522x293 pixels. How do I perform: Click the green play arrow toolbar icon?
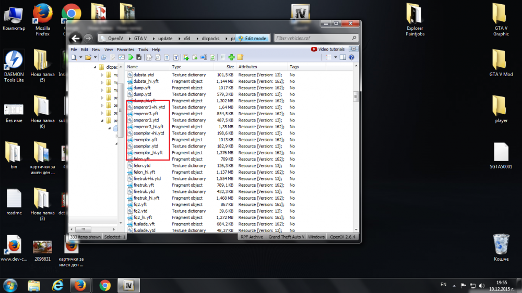[130, 57]
